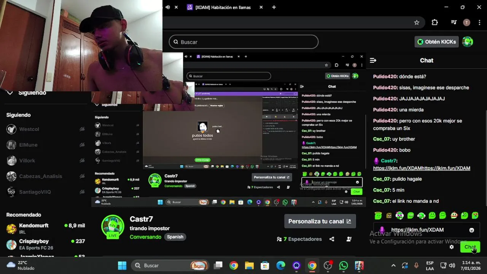Click the Castr7 LIVE channel avatar
This screenshot has height=274, width=487.
[113, 227]
